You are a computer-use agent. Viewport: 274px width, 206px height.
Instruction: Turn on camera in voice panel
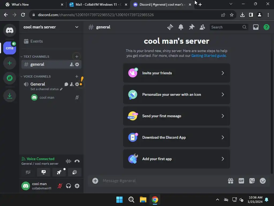tap(28, 172)
